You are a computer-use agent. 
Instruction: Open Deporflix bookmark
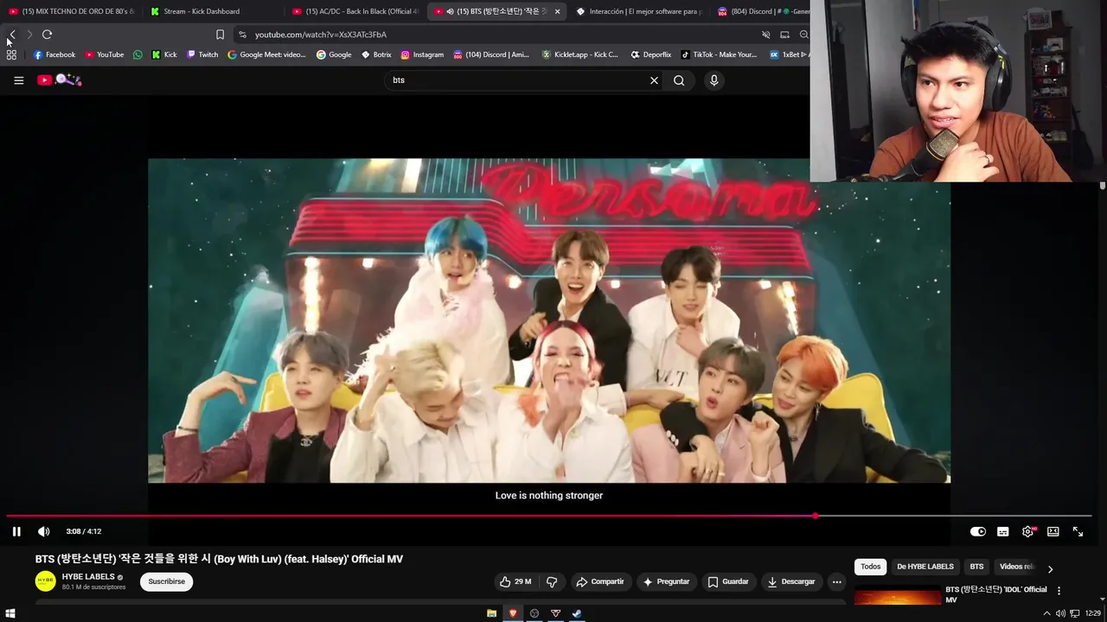(650, 54)
